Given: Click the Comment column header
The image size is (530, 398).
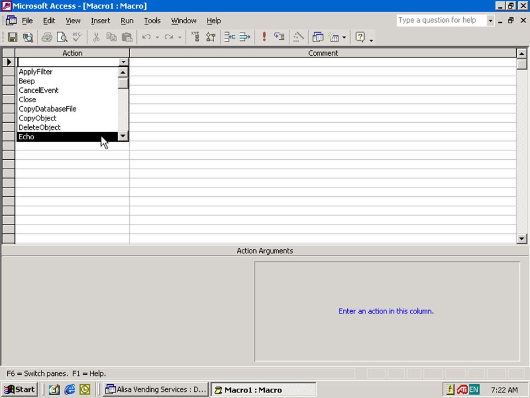Looking at the screenshot, I should [x=323, y=53].
